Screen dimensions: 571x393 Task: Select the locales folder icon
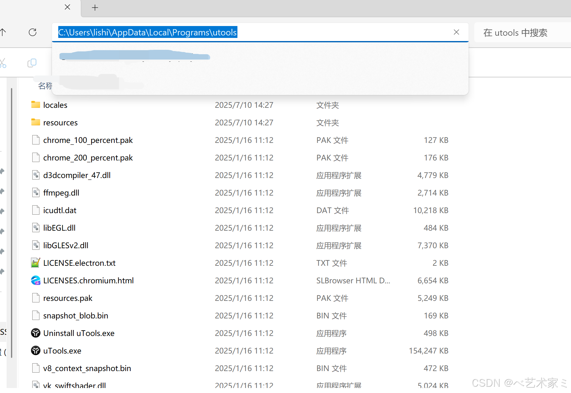tap(35, 104)
